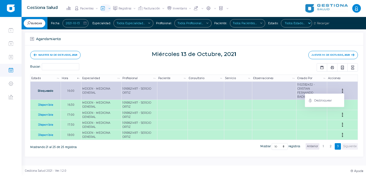The width and height of the screenshot is (366, 176).
Task: Click the bar chart icon in top navigation
Action: pos(68,8)
